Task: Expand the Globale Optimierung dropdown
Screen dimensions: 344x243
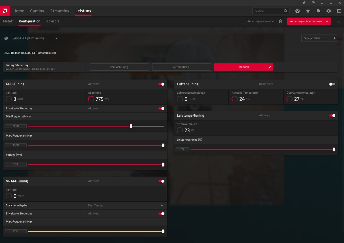Action: click(x=57, y=38)
